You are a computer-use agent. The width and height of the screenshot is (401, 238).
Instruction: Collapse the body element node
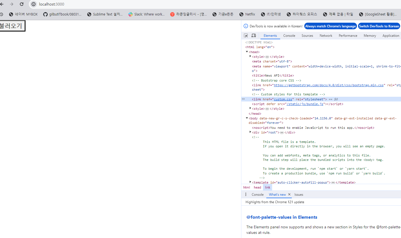click(x=247, y=118)
